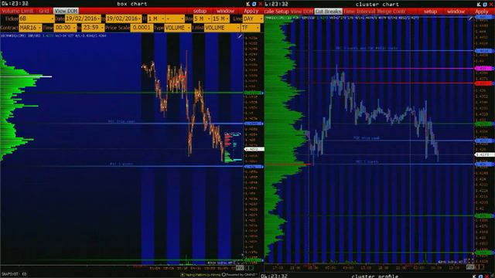Open the end time dropdown 23:59

click(93, 28)
